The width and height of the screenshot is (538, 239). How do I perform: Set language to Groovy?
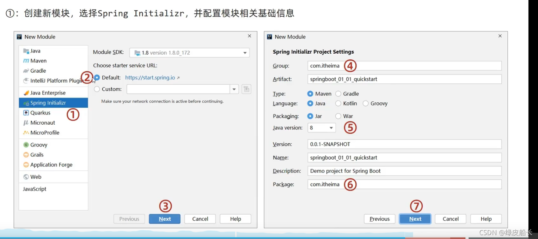(366, 103)
